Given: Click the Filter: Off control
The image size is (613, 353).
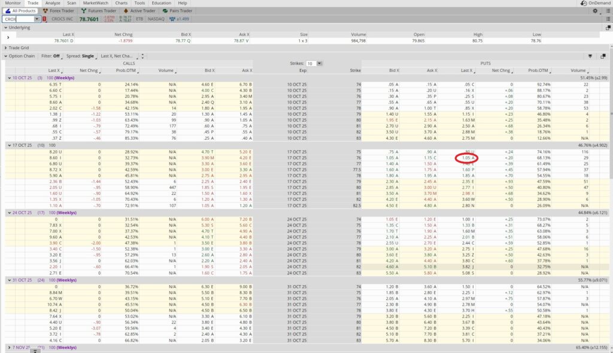Looking at the screenshot, I should (50, 56).
